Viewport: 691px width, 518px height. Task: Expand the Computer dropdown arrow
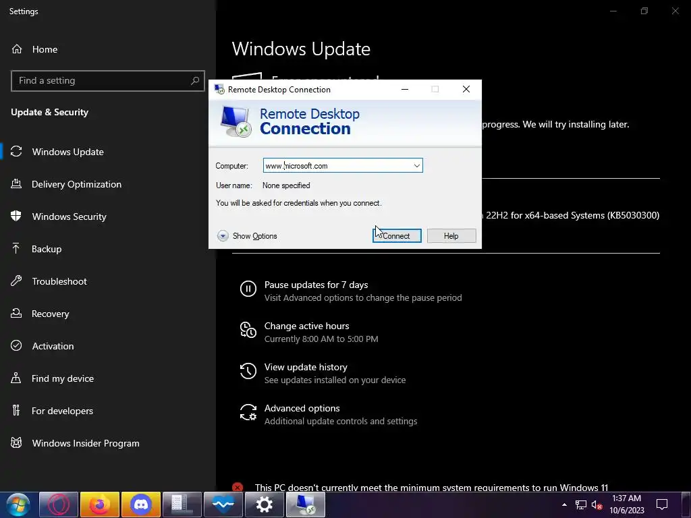tap(416, 166)
